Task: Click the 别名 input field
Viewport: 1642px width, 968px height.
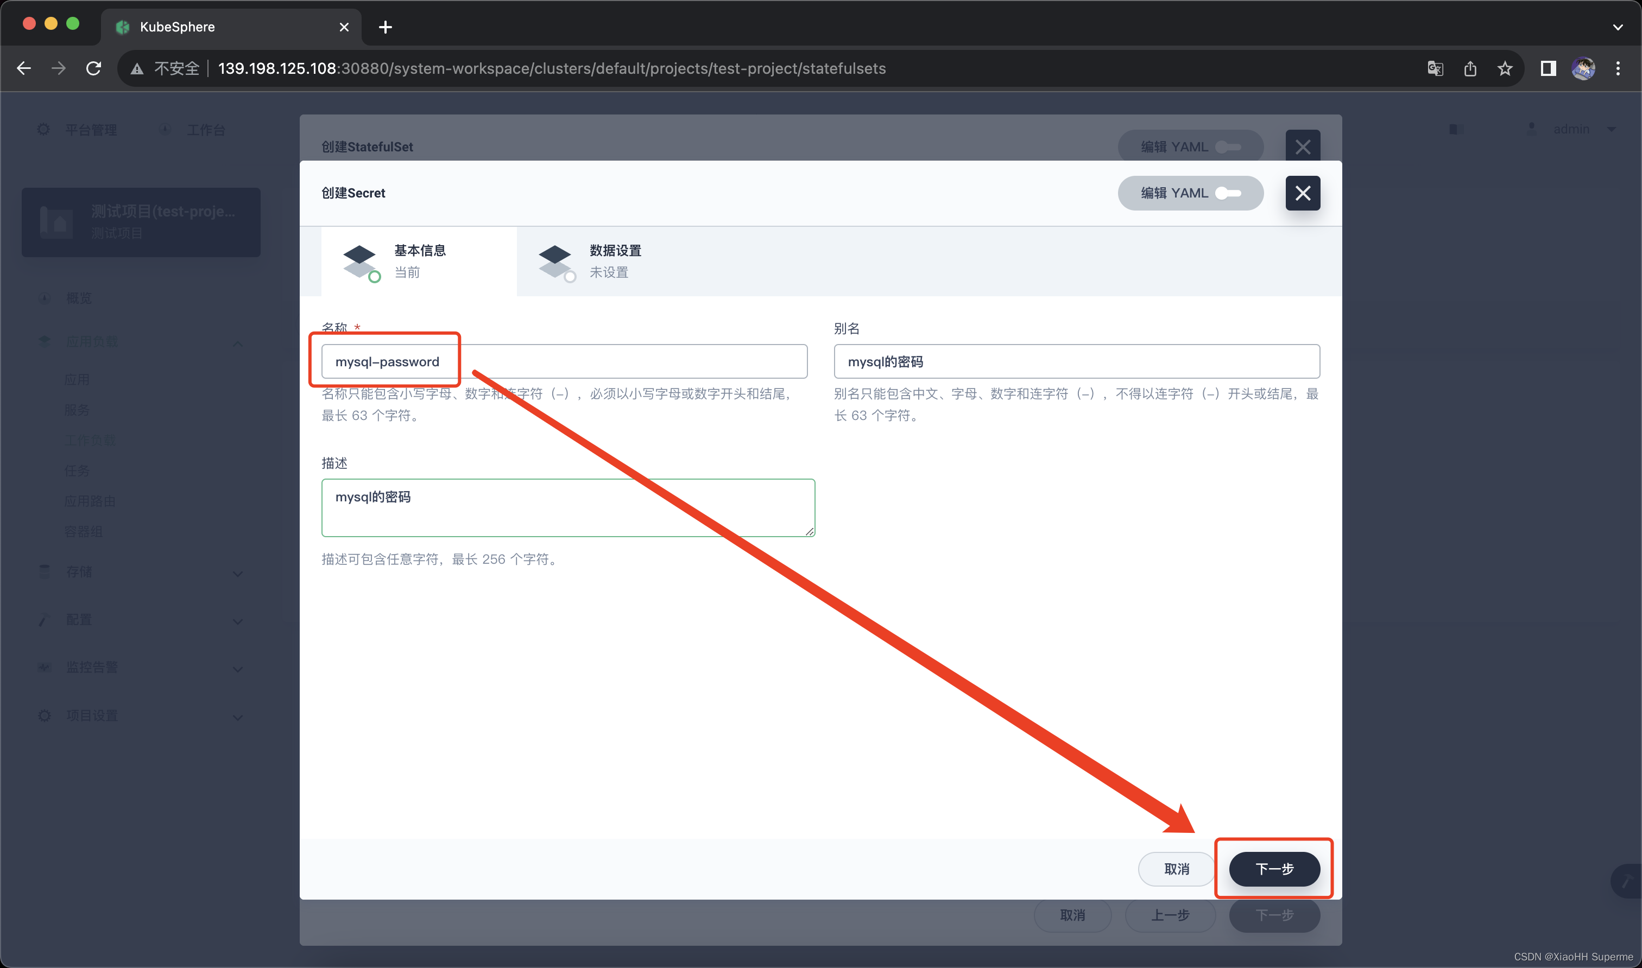Action: click(1076, 361)
